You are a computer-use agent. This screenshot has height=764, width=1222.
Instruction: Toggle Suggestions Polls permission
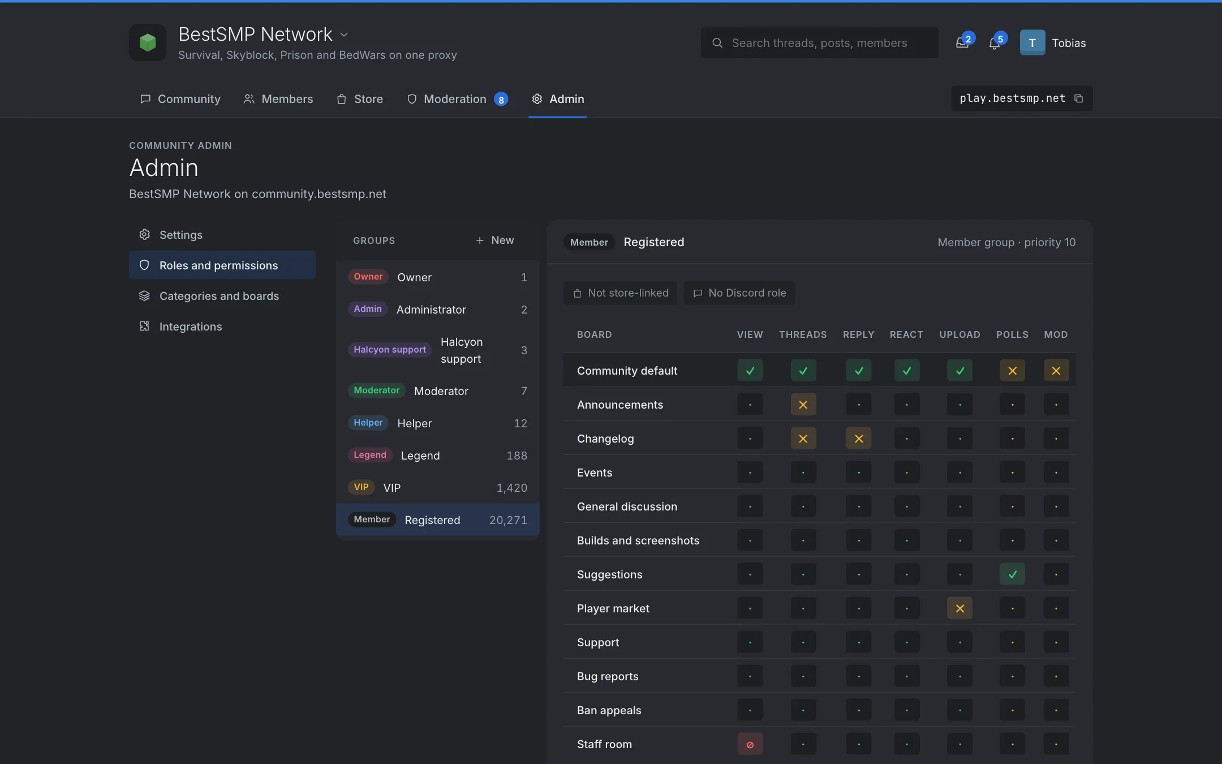click(1013, 574)
